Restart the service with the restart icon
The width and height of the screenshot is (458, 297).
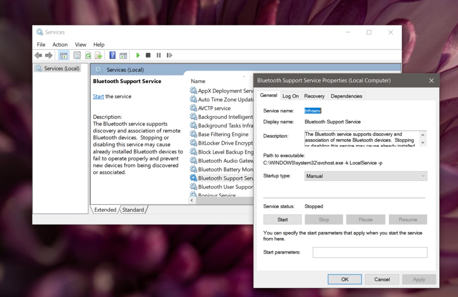tap(169, 55)
